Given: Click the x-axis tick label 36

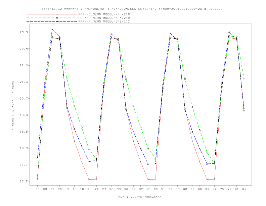Looking at the screenshot, I should [126, 189].
